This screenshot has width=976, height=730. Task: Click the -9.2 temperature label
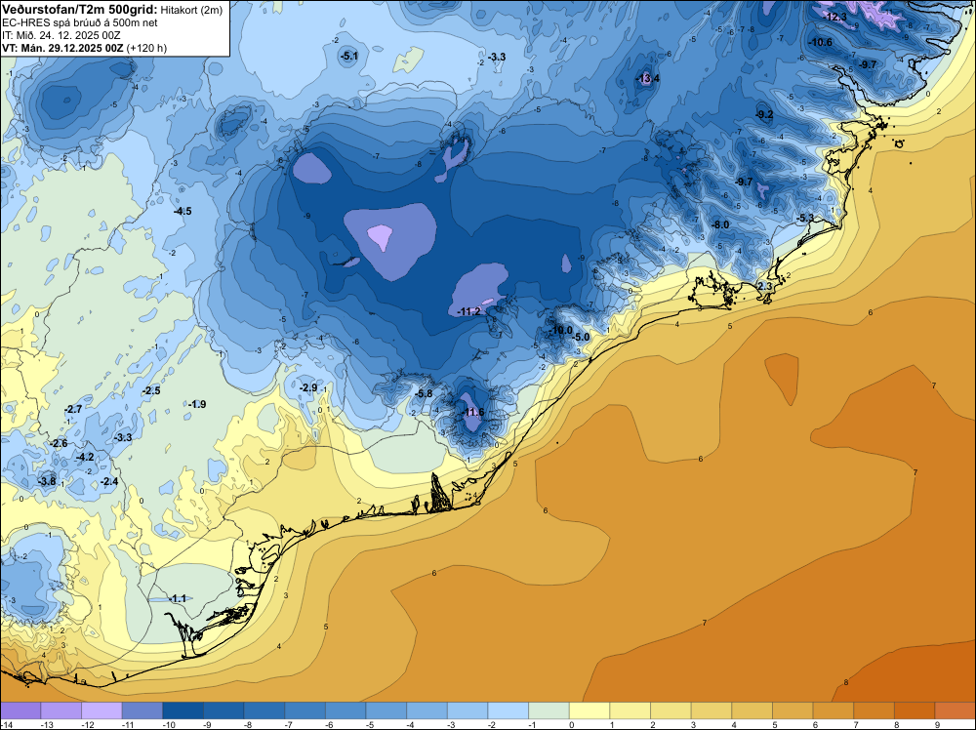(x=764, y=114)
